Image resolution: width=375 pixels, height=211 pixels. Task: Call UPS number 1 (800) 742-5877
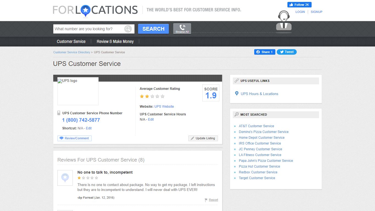[x=81, y=120]
